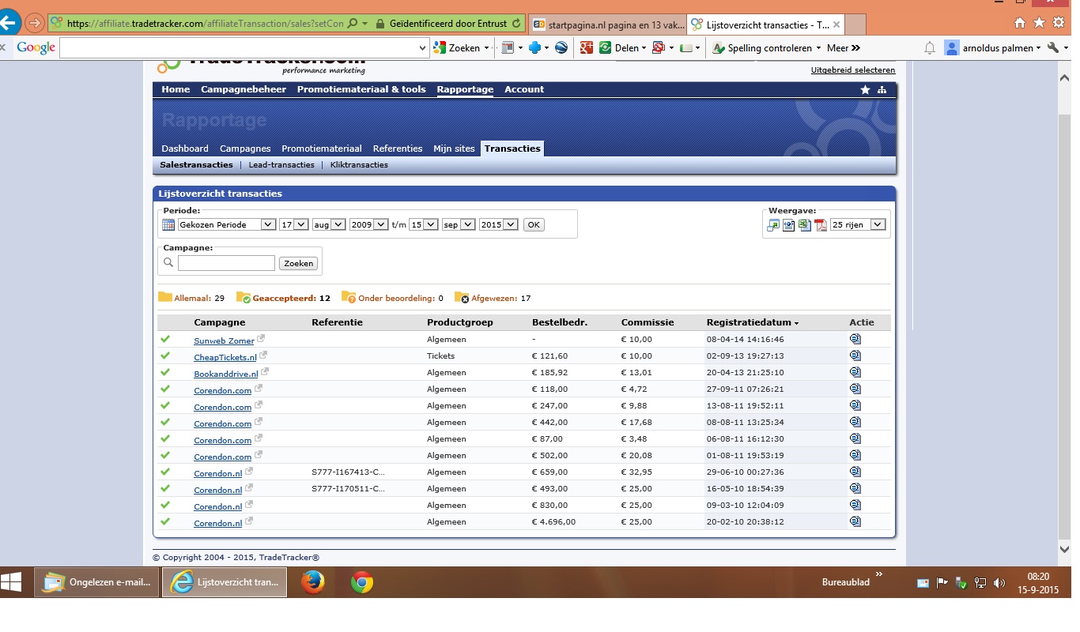Image resolution: width=1080 pixels, height=632 pixels.
Task: Open the results in a new window via the Weergave icon
Action: pyautogui.click(x=773, y=225)
